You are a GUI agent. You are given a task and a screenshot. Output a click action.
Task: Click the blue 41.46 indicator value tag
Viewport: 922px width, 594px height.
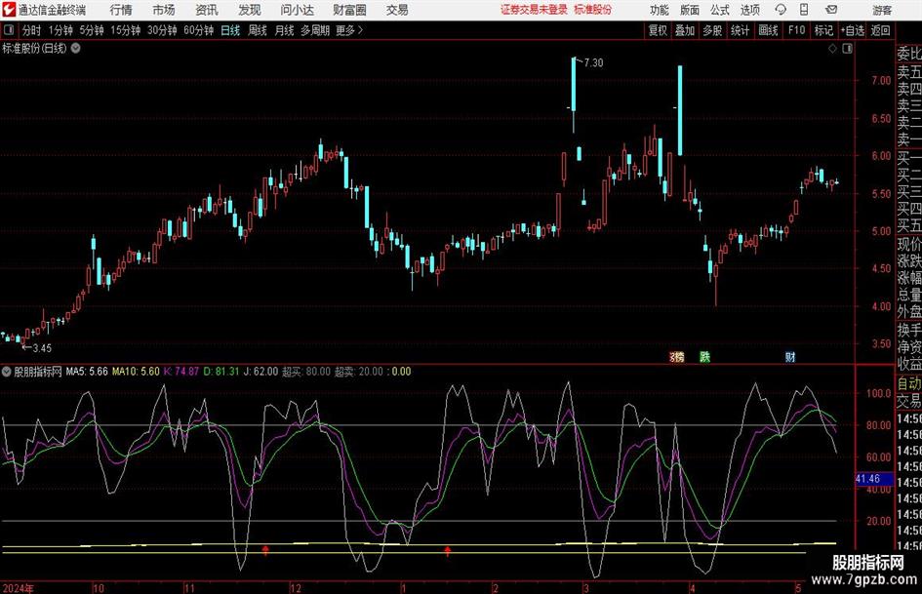click(x=867, y=479)
